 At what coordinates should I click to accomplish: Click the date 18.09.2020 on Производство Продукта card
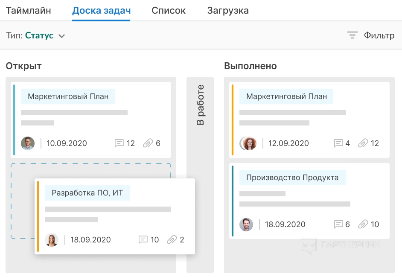tap(285, 225)
